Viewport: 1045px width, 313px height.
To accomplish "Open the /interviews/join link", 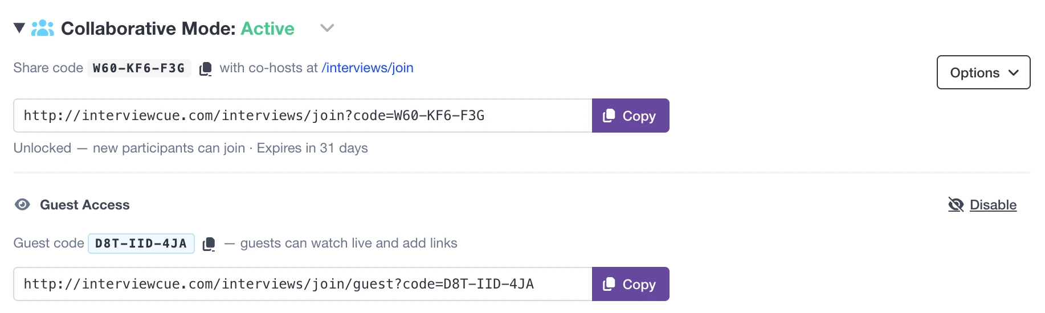I will tap(368, 68).
